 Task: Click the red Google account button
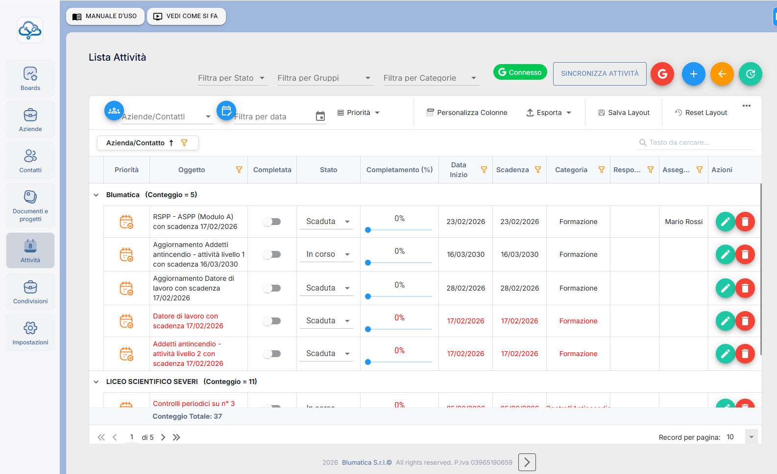(x=662, y=74)
